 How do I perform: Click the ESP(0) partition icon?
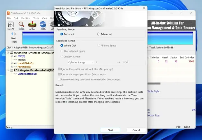(x=15, y=56)
